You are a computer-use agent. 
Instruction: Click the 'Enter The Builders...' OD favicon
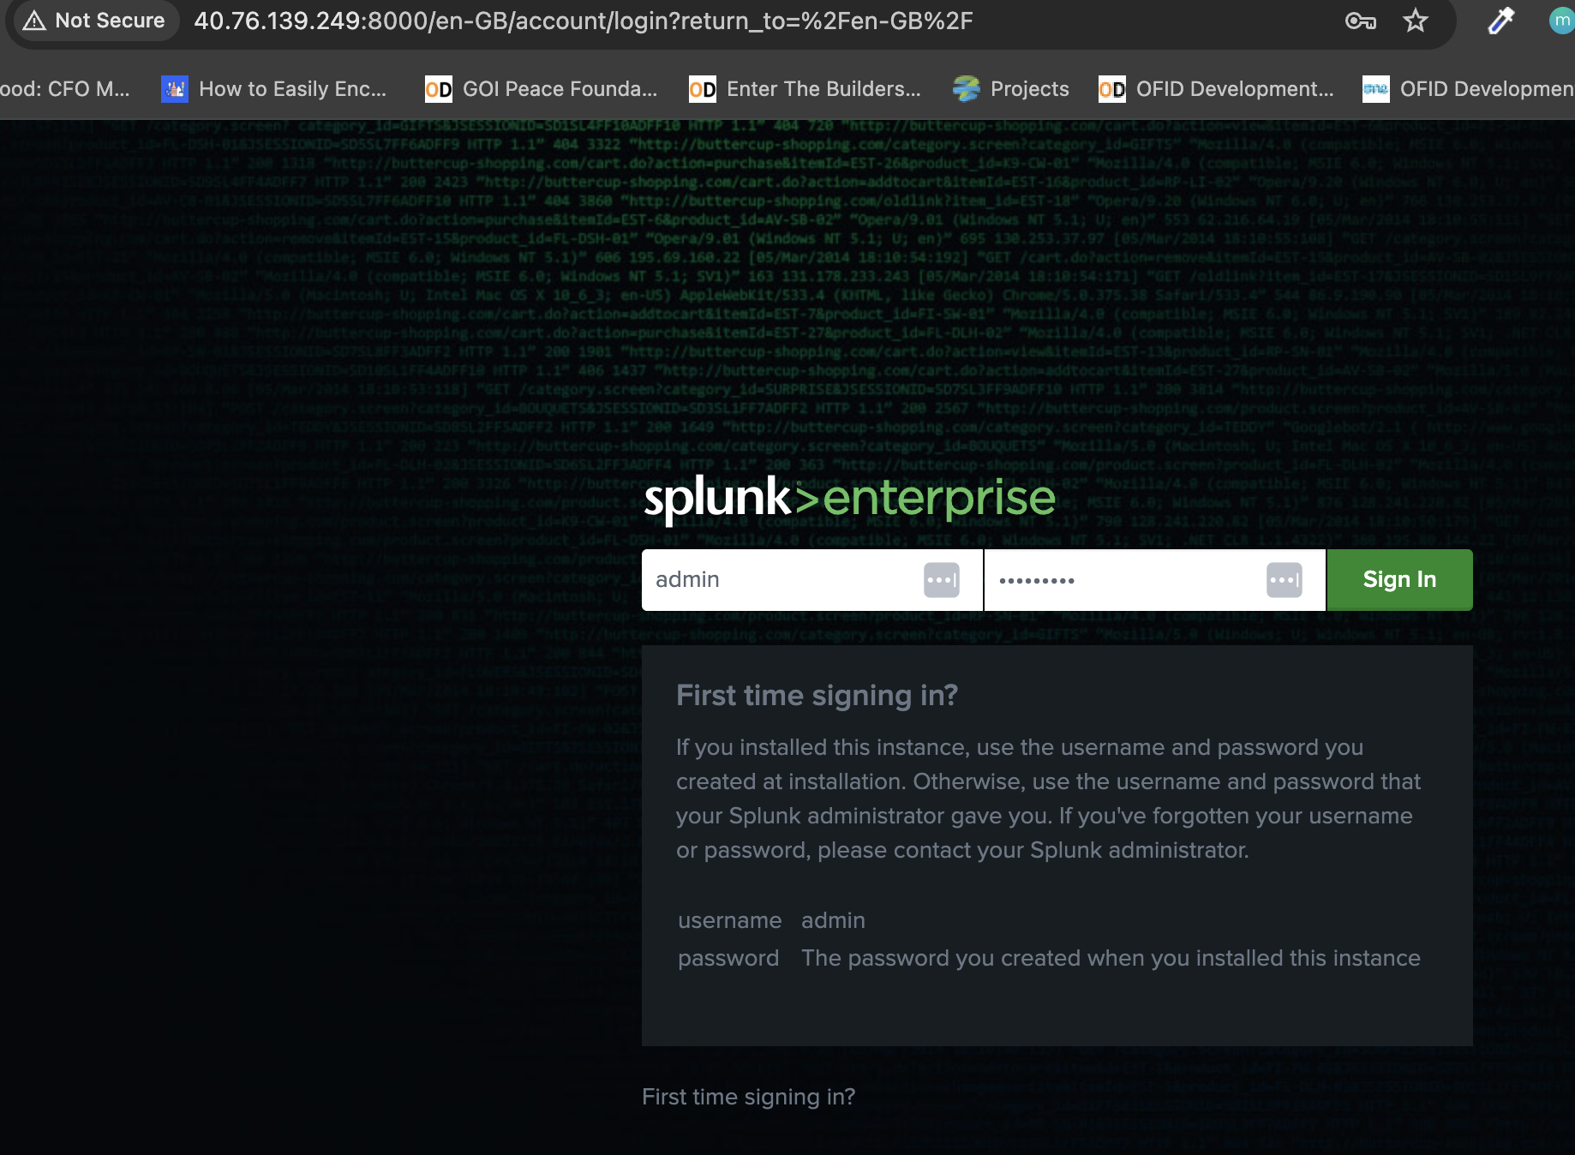703,89
